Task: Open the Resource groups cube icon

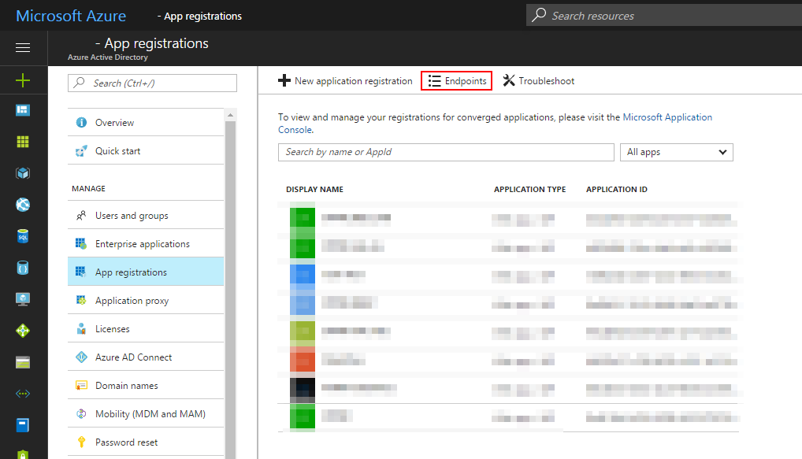Action: coord(23,173)
